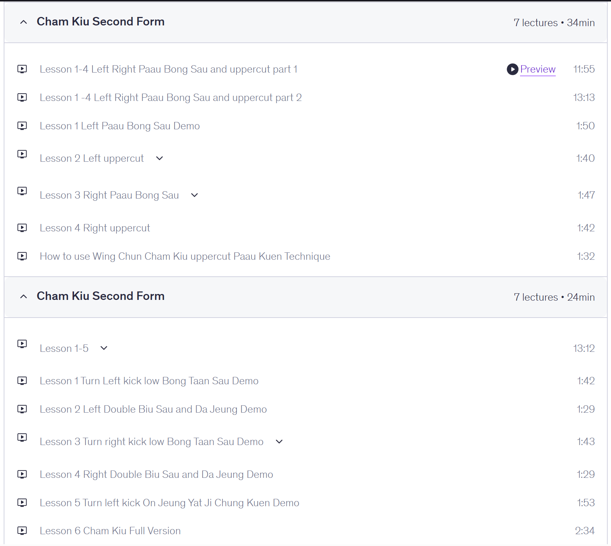The width and height of the screenshot is (611, 546).
Task: Select Lesson 4 Right Double Biu Sau lecture
Action: [x=157, y=474]
